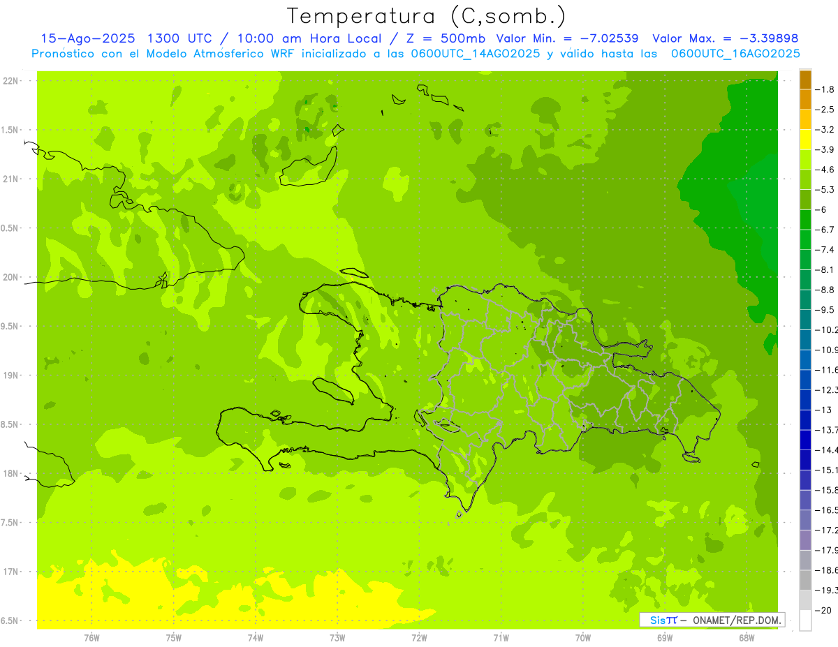Image resolution: width=838 pixels, height=647 pixels.
Task: Click the colorbar label "-9.5"
Action: (x=825, y=310)
